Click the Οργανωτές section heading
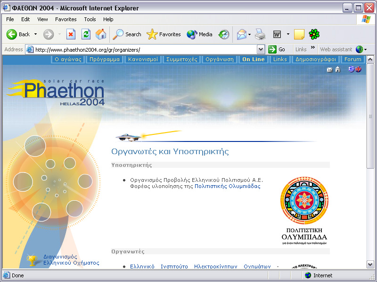377x282 pixels. (x=128, y=251)
